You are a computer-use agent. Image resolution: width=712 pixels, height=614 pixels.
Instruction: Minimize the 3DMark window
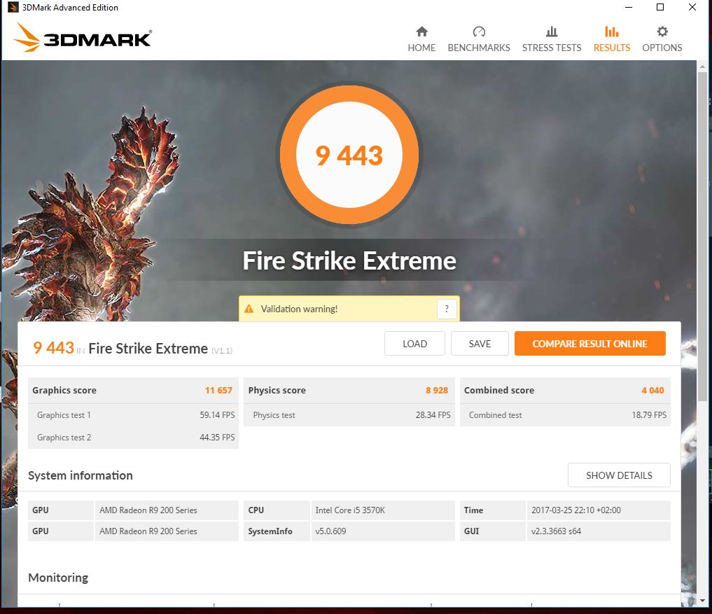tap(629, 7)
